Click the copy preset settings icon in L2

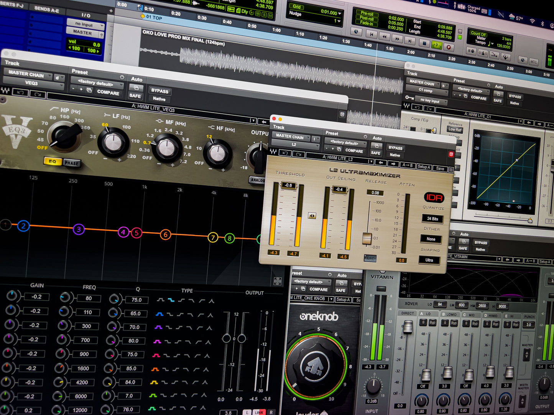click(x=339, y=149)
